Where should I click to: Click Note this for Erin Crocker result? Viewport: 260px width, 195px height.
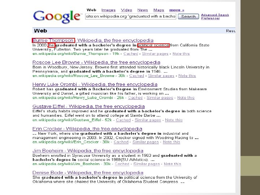(172, 142)
